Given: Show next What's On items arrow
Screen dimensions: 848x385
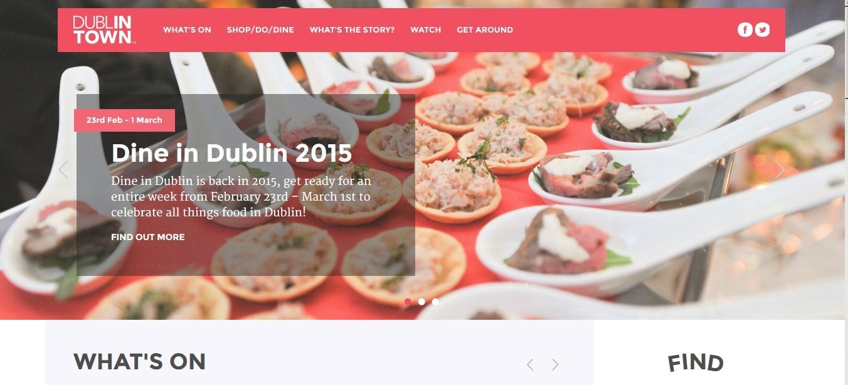Looking at the screenshot, I should click(555, 364).
